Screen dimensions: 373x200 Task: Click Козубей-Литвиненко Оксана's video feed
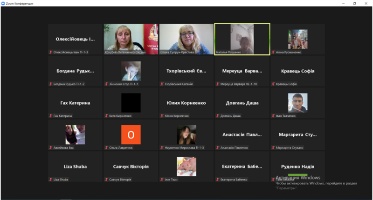click(x=131, y=37)
